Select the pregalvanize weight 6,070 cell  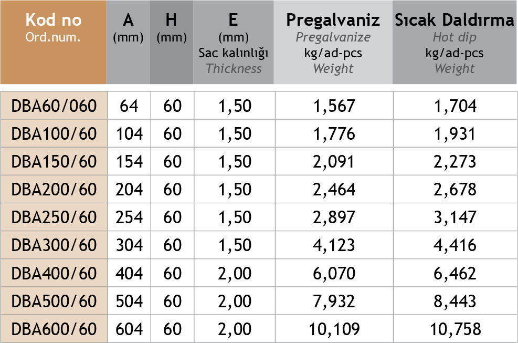click(334, 273)
